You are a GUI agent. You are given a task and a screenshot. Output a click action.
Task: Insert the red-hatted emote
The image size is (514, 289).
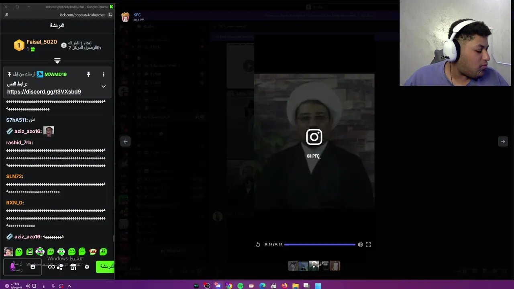click(93, 252)
